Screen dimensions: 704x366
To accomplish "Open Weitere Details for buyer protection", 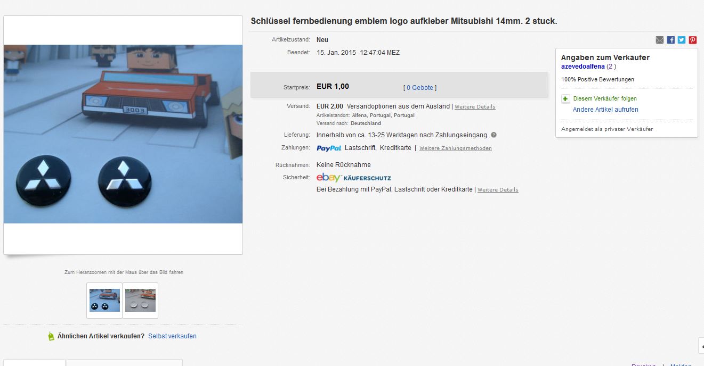I will pos(498,190).
